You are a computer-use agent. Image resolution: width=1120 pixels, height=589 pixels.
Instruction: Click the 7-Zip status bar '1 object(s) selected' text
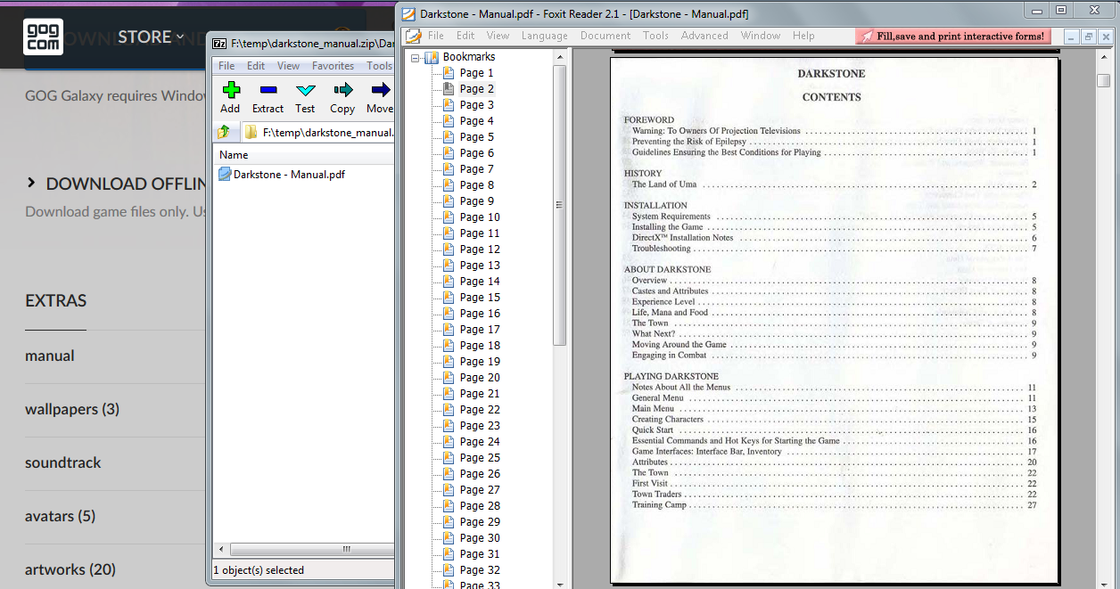tap(259, 570)
